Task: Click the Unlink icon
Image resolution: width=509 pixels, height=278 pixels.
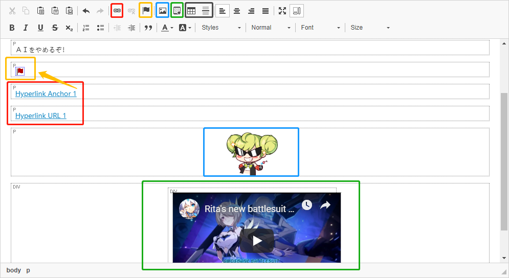Action: point(131,11)
